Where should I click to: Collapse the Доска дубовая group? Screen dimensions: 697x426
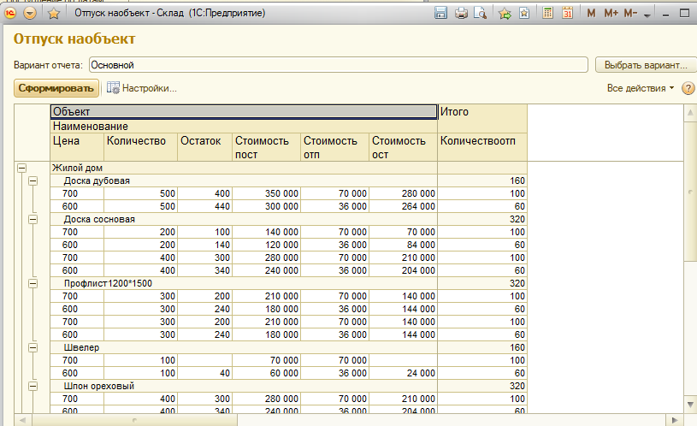32,181
